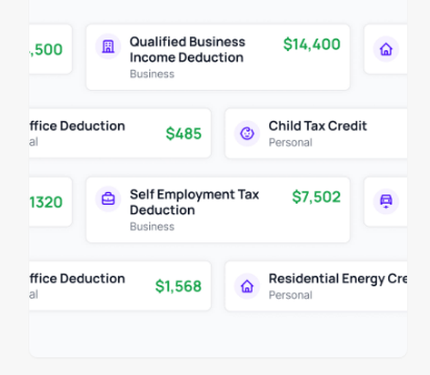Click the house icon beside Residential Energy Credit
The height and width of the screenshot is (375, 430).
[247, 286]
